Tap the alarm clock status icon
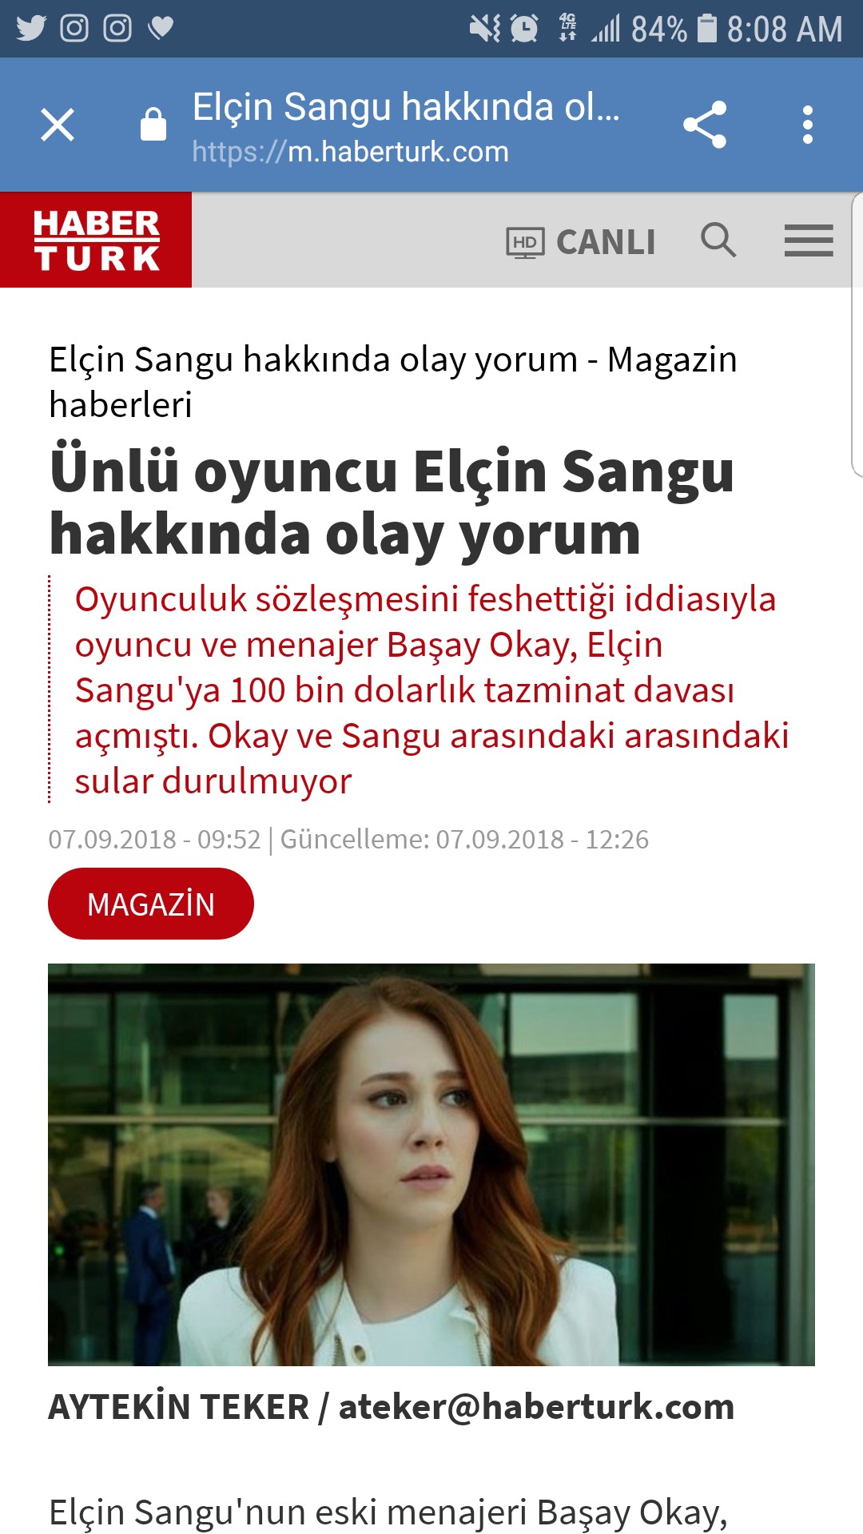The height and width of the screenshot is (1534, 863). pos(524,29)
